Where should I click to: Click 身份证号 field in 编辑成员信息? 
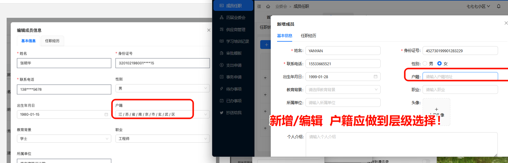tap(162, 63)
